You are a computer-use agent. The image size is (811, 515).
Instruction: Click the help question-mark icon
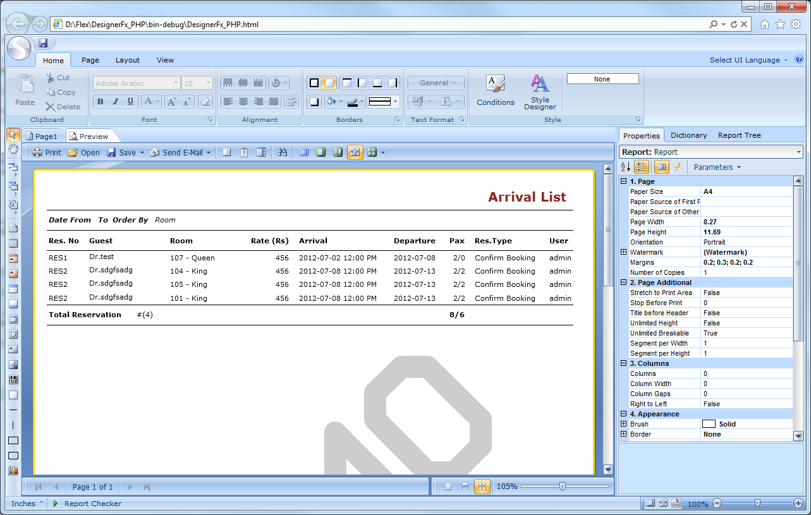pos(798,59)
